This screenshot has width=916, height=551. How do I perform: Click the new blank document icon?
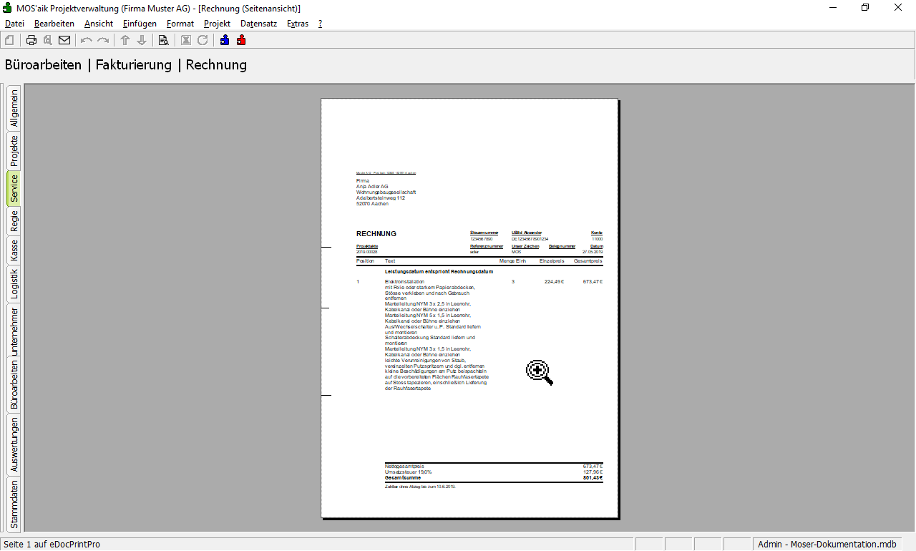tap(9, 40)
